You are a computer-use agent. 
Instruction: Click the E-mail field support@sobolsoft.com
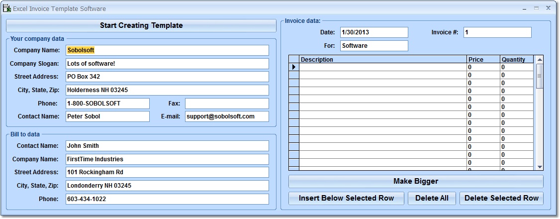[227, 116]
